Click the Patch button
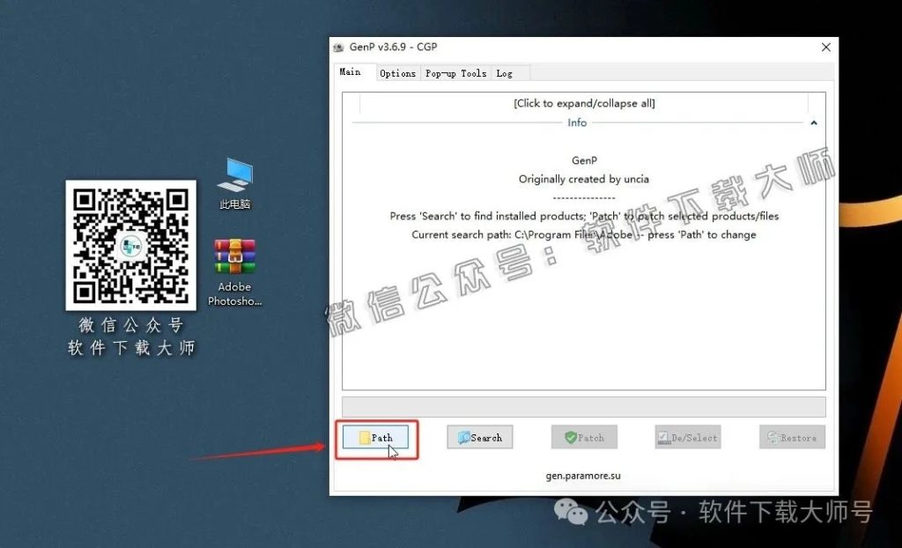 583,436
